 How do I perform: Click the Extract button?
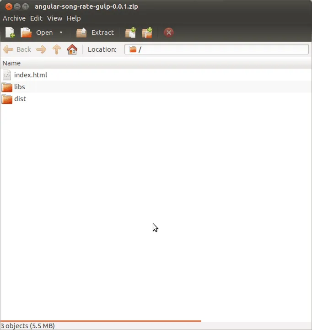coord(95,32)
